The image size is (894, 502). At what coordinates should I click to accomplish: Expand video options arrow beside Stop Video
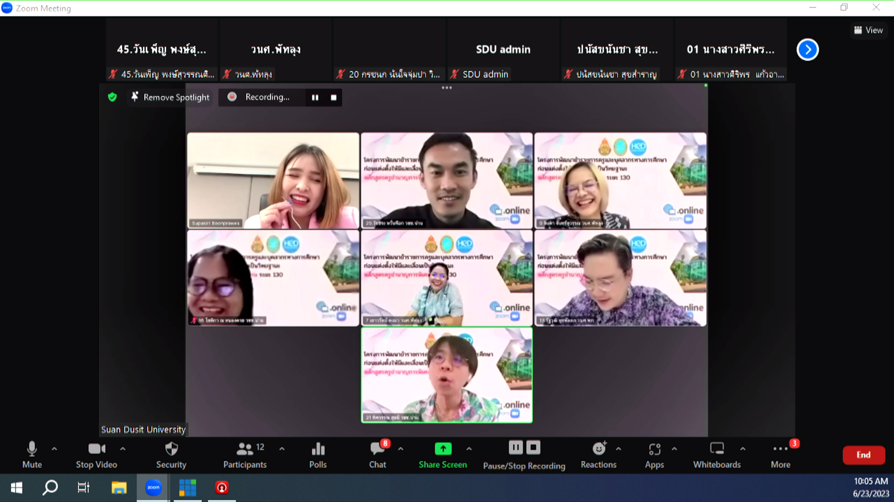click(123, 449)
